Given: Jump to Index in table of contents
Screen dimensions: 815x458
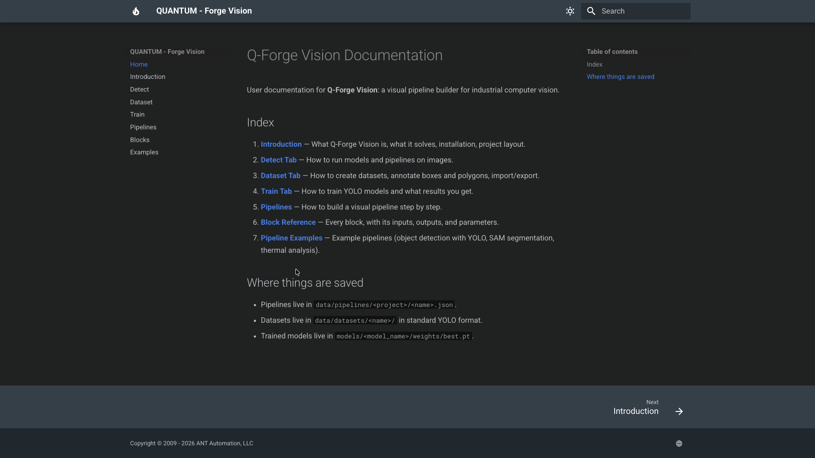Looking at the screenshot, I should pos(595,64).
